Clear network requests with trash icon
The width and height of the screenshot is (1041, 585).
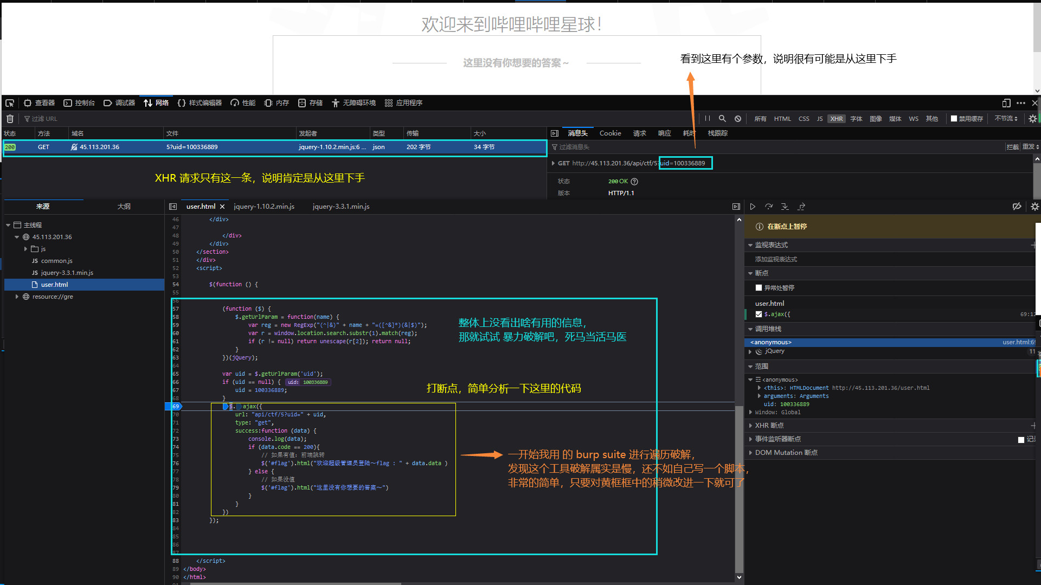click(10, 119)
